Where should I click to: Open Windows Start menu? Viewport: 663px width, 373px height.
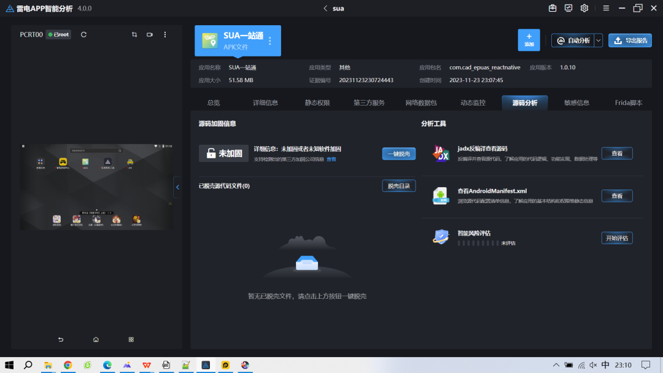[9, 365]
